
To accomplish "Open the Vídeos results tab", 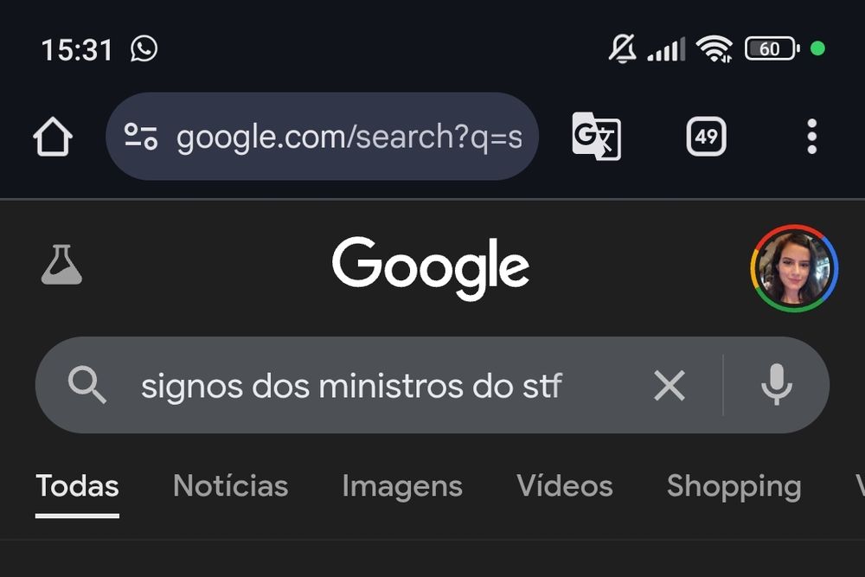I will [565, 486].
